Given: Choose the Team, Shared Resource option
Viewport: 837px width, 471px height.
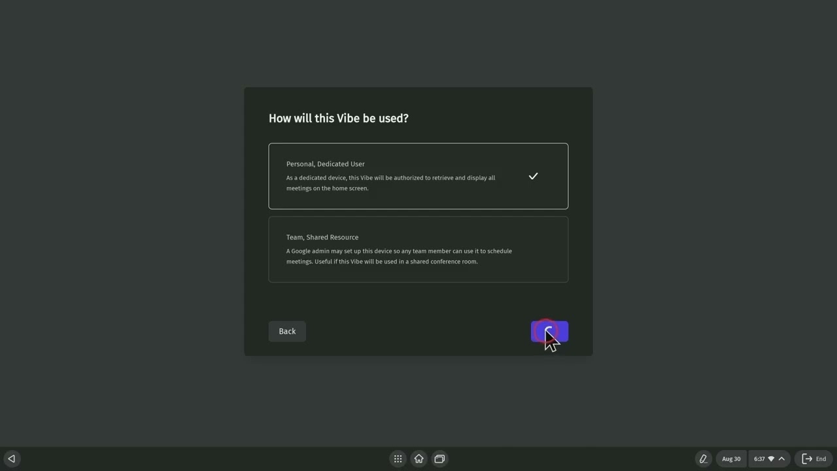Looking at the screenshot, I should [418, 249].
